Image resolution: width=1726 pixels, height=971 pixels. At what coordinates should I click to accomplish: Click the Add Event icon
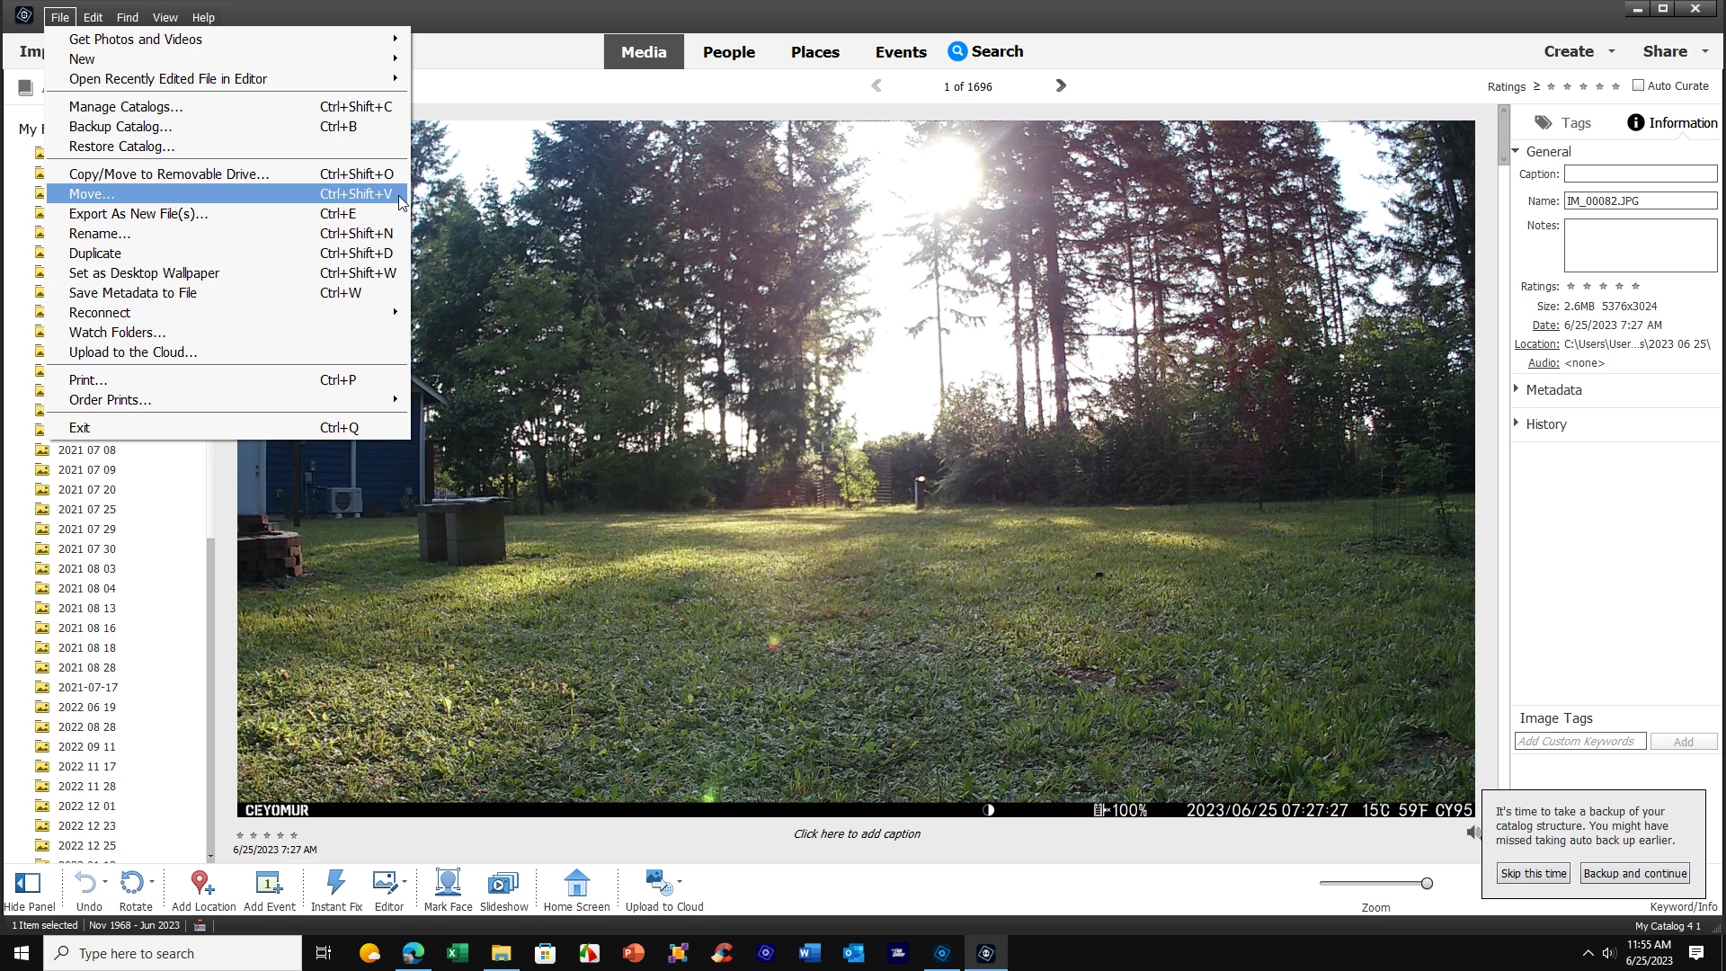click(268, 883)
